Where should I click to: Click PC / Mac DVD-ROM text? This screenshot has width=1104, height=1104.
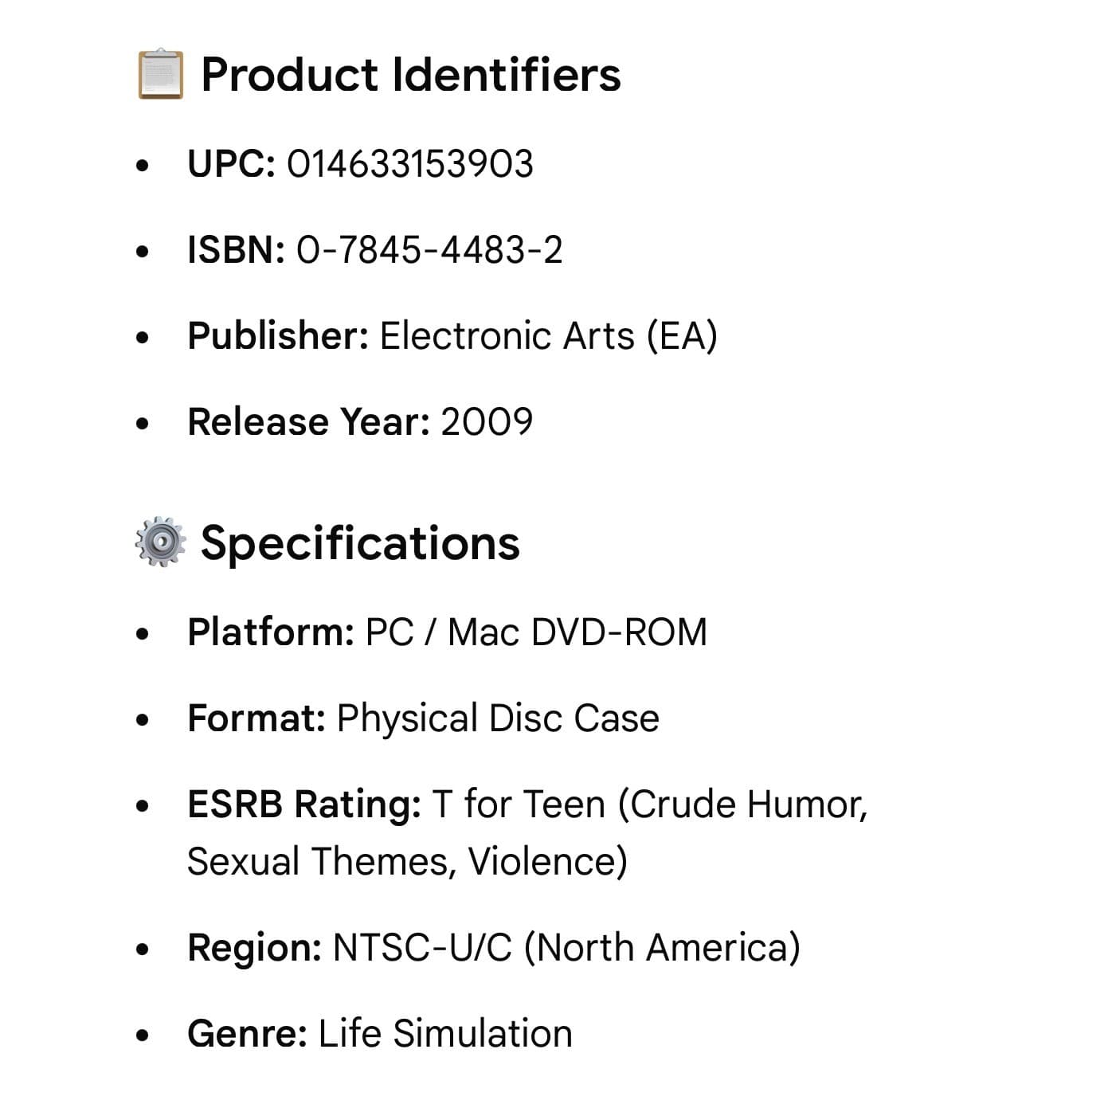536,632
